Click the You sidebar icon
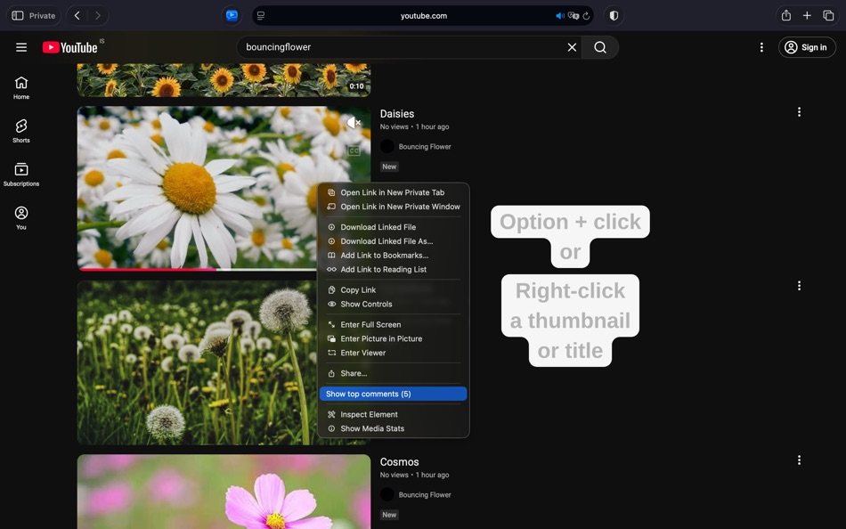Viewport: 846px width, 529px height. [x=20, y=216]
